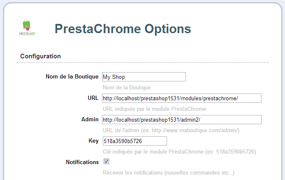Toggle the Notifications checkbox

tap(106, 161)
